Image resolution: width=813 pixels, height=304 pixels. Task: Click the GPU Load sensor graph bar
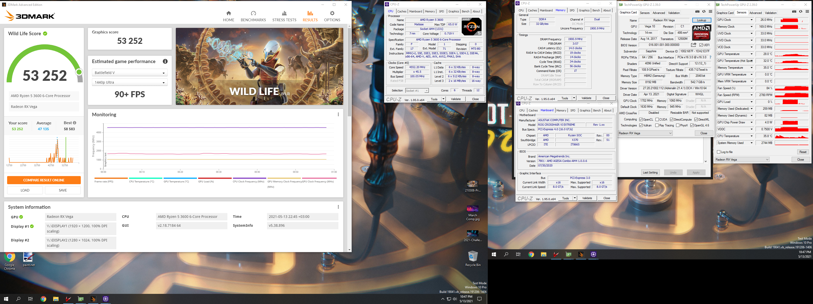(x=792, y=102)
